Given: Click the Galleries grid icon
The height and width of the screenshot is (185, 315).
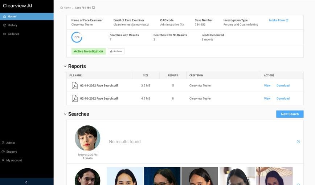Looking at the screenshot, I should (x=4, y=34).
